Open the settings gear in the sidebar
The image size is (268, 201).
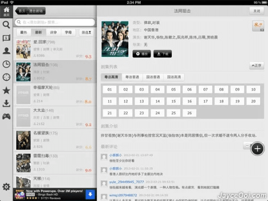[7, 187]
